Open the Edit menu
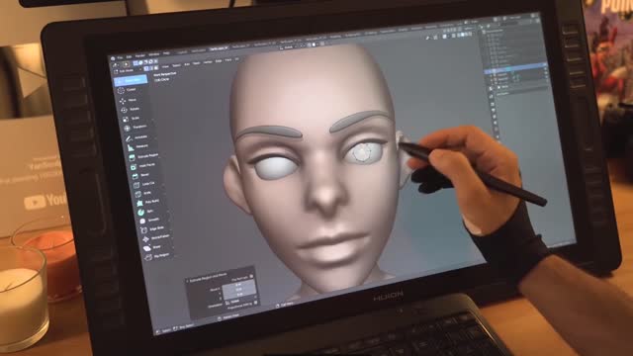Screen dimensions: 633x356 130,57
